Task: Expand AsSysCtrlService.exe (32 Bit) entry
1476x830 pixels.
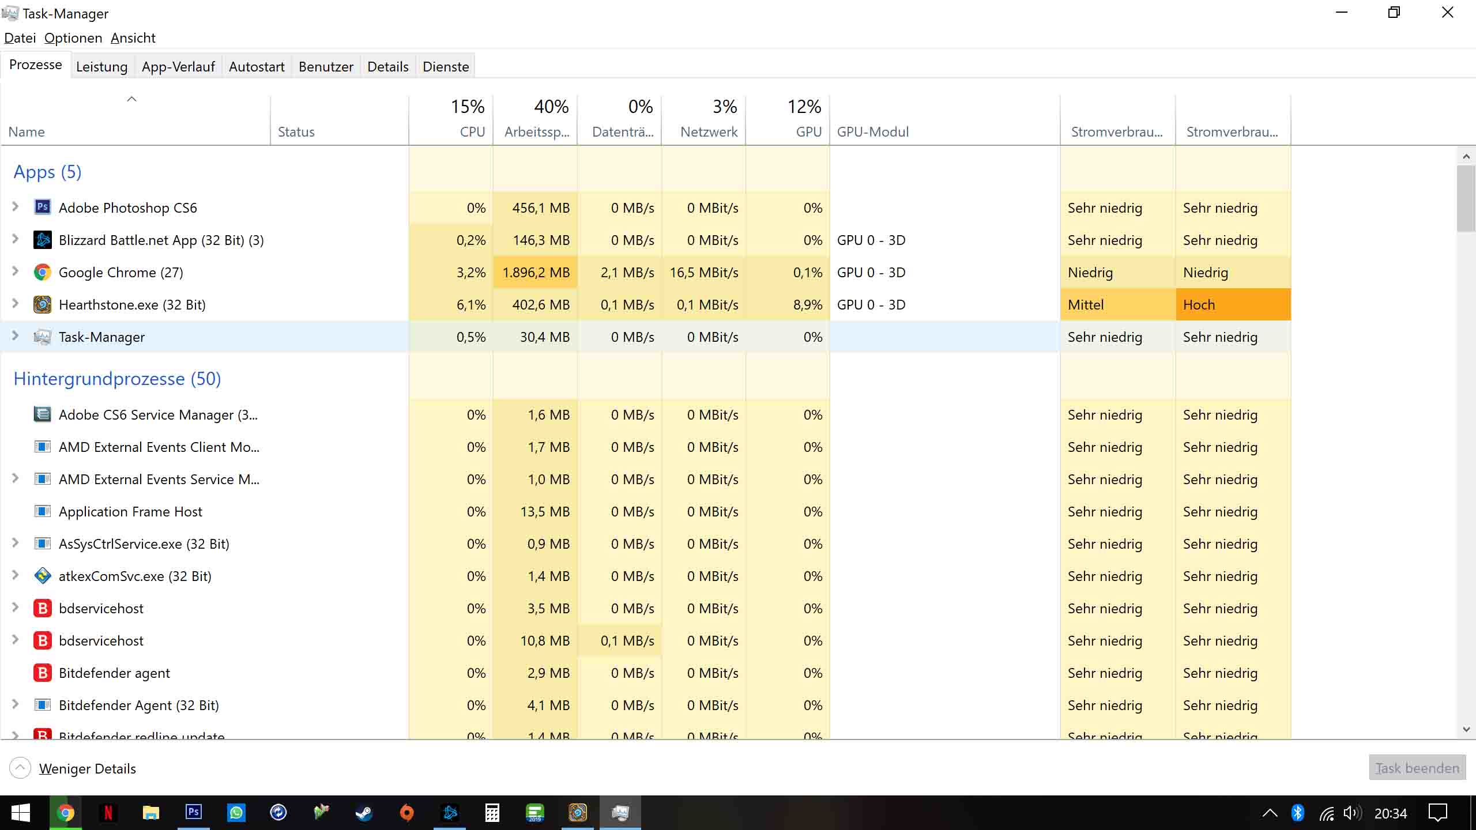Action: click(16, 543)
